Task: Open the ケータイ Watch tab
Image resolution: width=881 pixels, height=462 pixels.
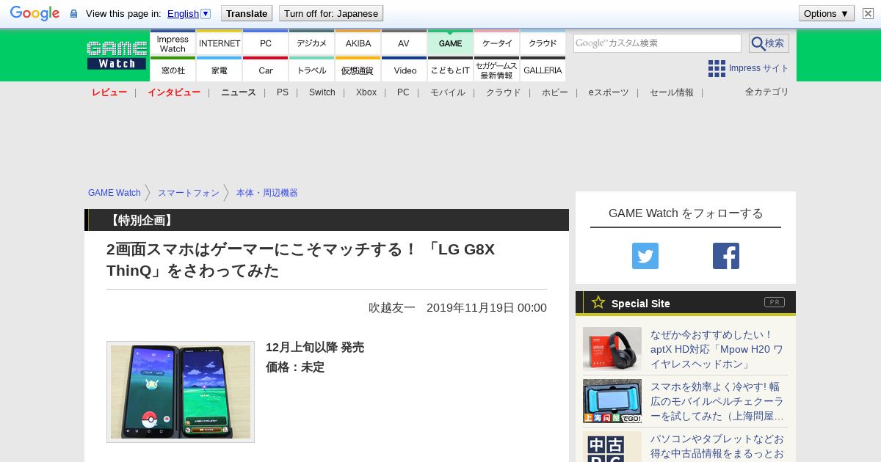Action: pyautogui.click(x=497, y=43)
